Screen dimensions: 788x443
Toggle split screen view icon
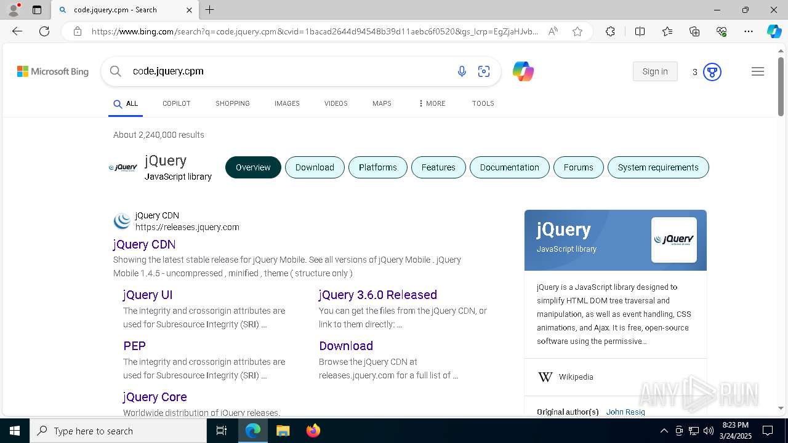coord(640,31)
